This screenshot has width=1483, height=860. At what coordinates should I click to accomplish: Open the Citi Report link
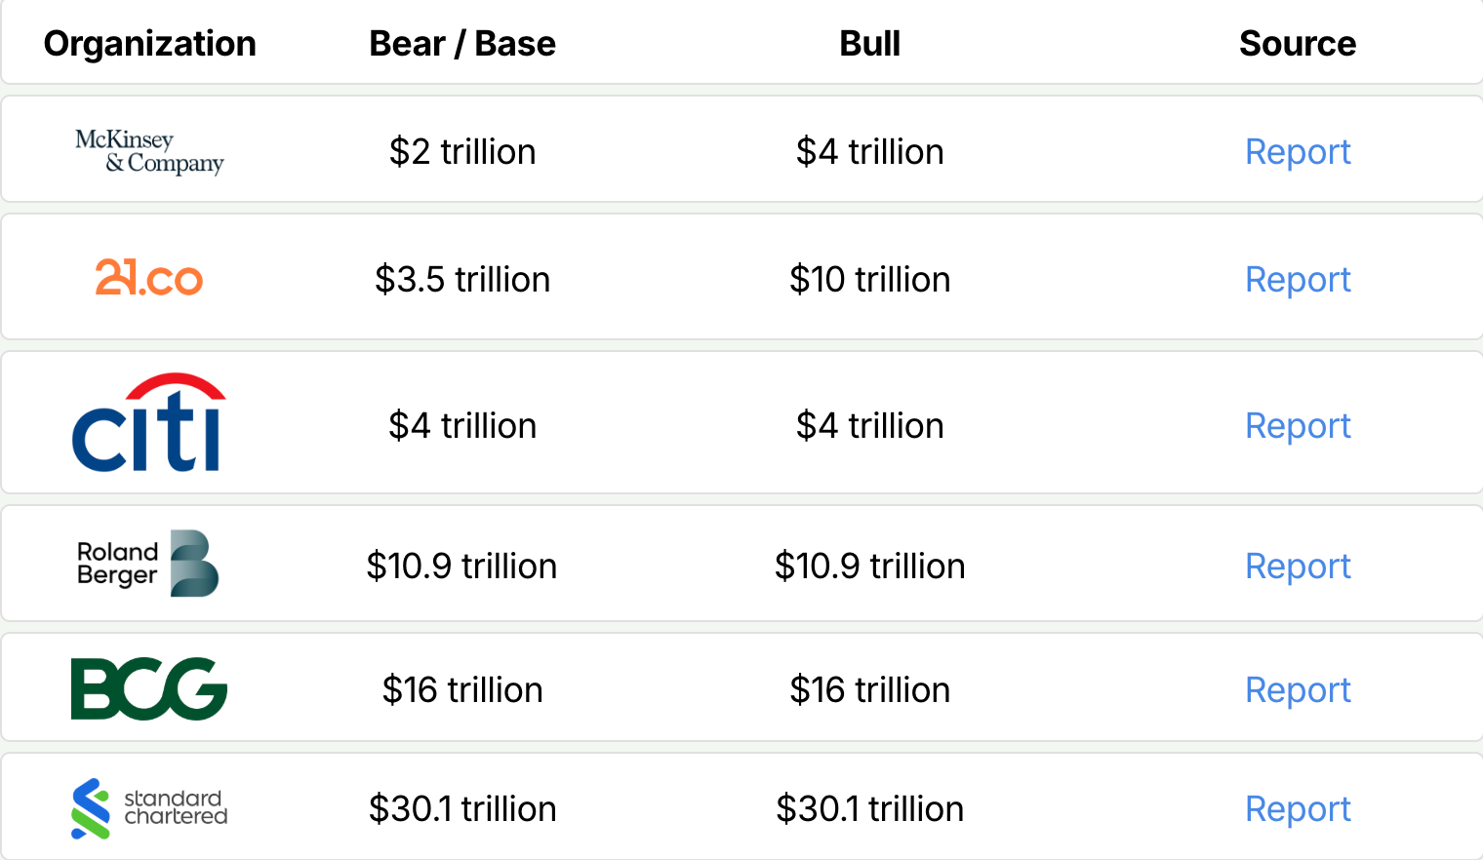click(1298, 426)
